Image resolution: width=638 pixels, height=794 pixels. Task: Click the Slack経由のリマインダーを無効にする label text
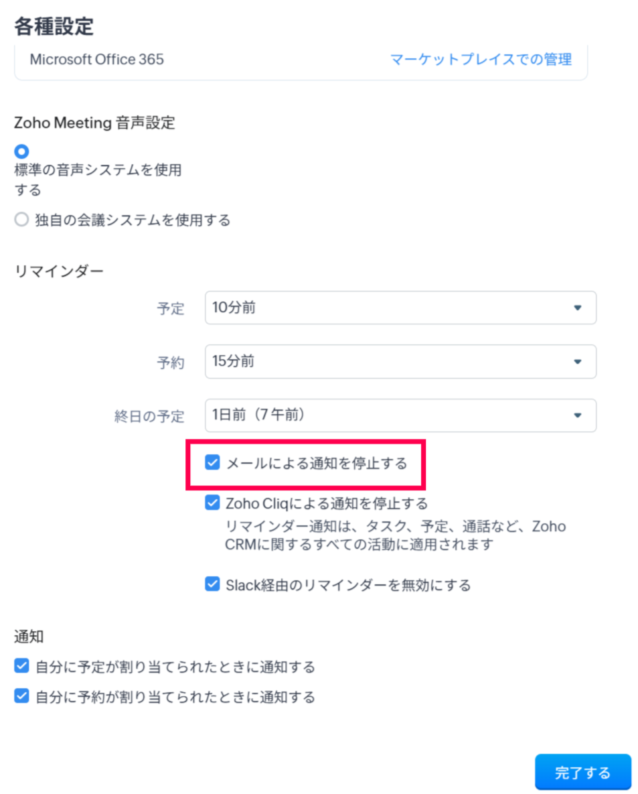tap(348, 585)
